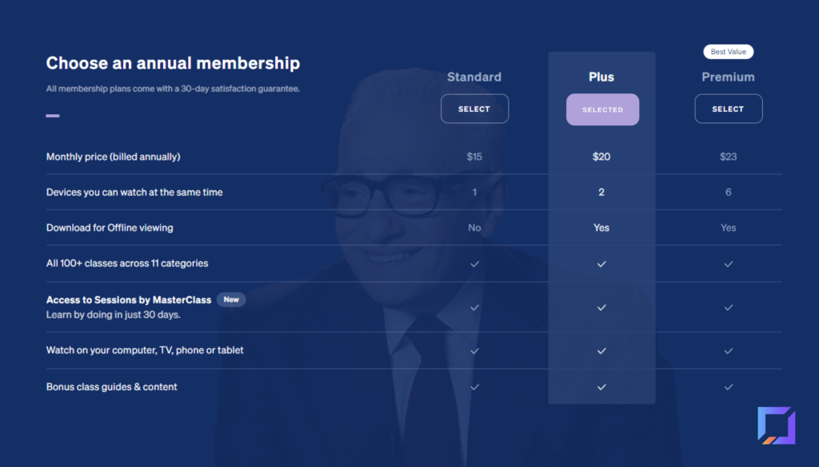Image resolution: width=819 pixels, height=467 pixels.
Task: Click Standard checkmark for Bonus class guides
Action: (x=474, y=386)
